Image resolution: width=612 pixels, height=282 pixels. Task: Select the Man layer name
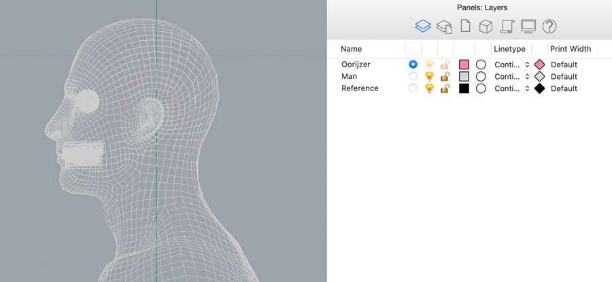point(349,76)
